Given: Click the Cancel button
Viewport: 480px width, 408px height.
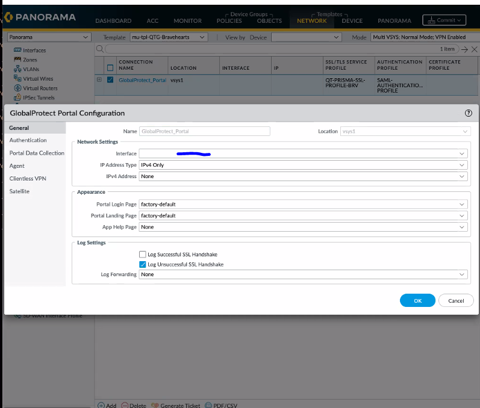Looking at the screenshot, I should coord(456,300).
